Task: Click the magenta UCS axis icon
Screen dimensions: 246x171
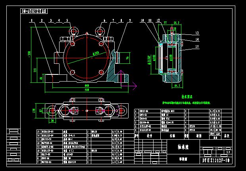Action: click(127, 80)
